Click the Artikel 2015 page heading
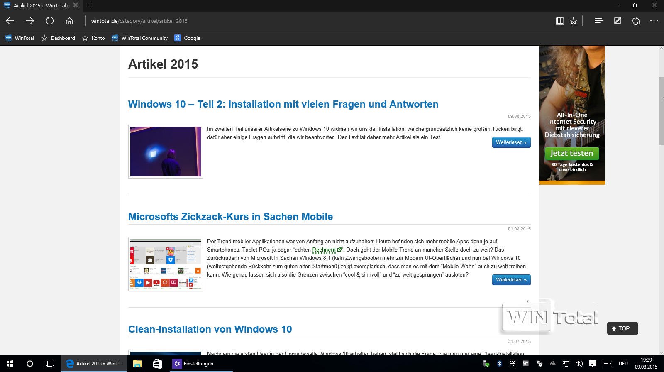Image resolution: width=664 pixels, height=372 pixels. click(x=163, y=64)
